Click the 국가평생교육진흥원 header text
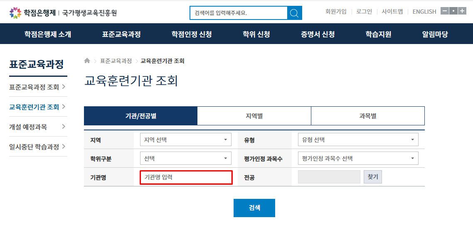473x230 pixels. [89, 12]
